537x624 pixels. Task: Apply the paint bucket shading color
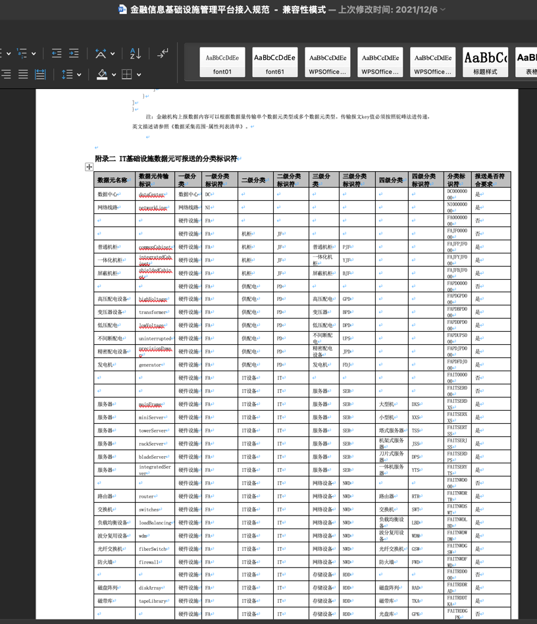coord(102,74)
